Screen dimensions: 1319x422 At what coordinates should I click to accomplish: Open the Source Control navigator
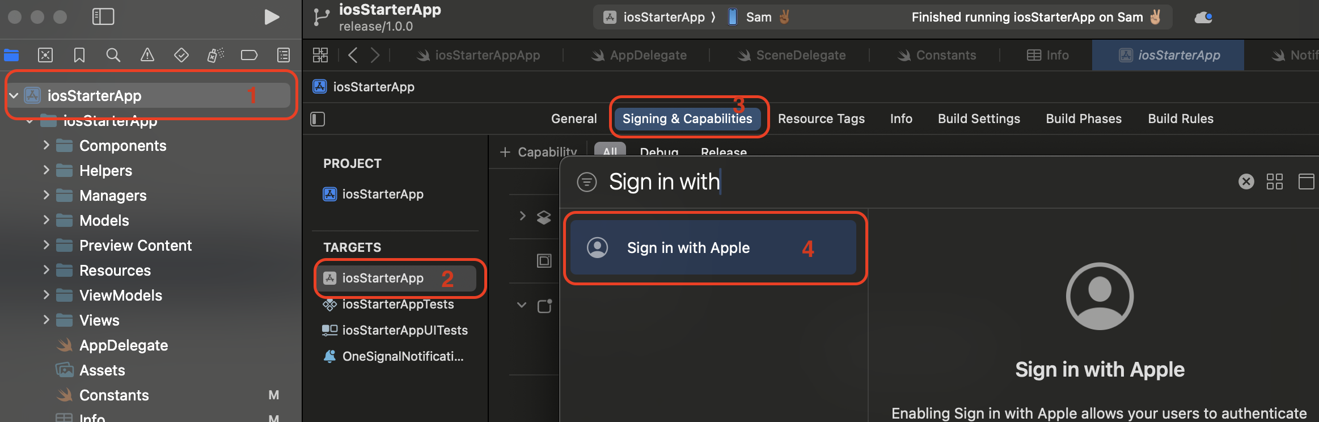(x=45, y=55)
